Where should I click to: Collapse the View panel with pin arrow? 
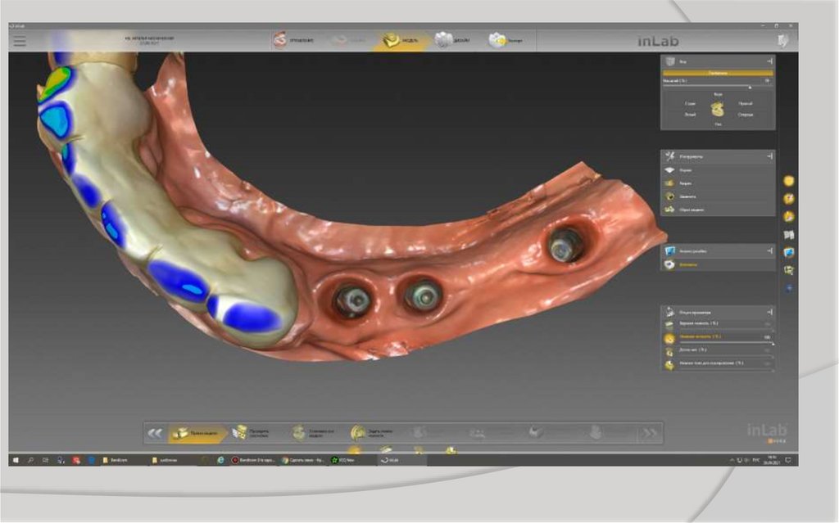click(769, 61)
